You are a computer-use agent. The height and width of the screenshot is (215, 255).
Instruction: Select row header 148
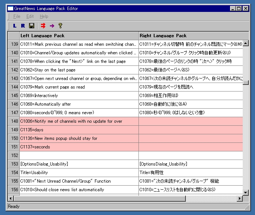click(14, 121)
